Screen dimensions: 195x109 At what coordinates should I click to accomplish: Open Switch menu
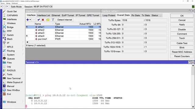[x=10, y=35]
